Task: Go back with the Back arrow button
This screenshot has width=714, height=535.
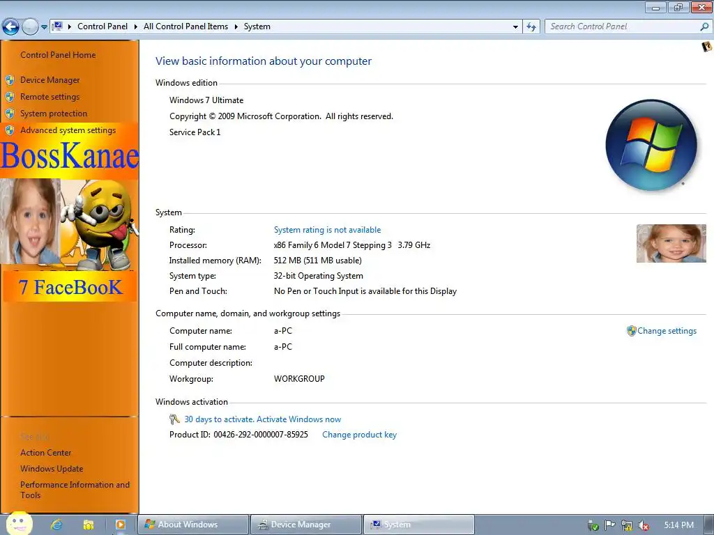Action: pyautogui.click(x=11, y=27)
